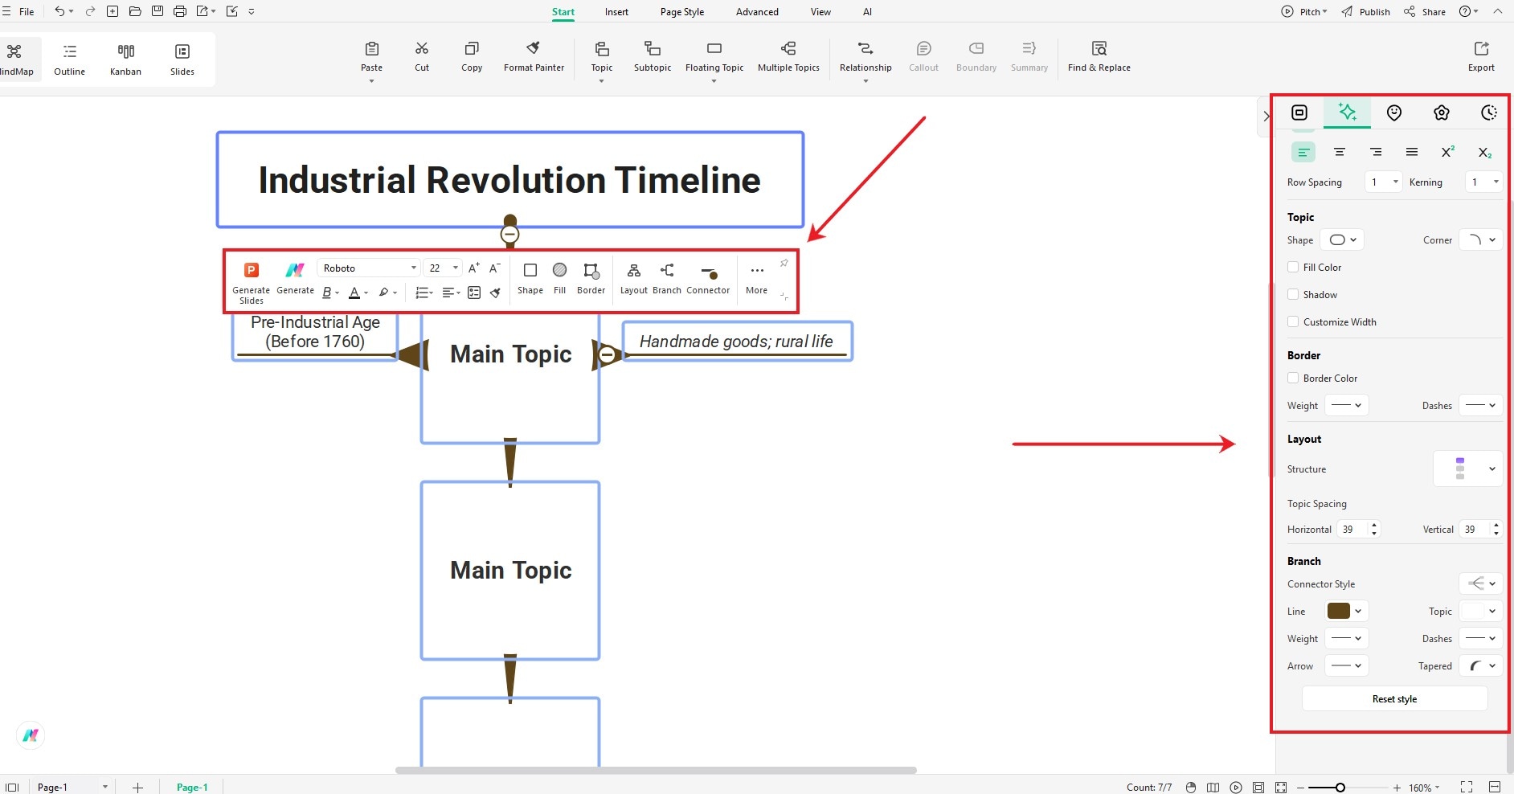Open the AI assistant bubble icon
1514x794 pixels.
(31, 735)
